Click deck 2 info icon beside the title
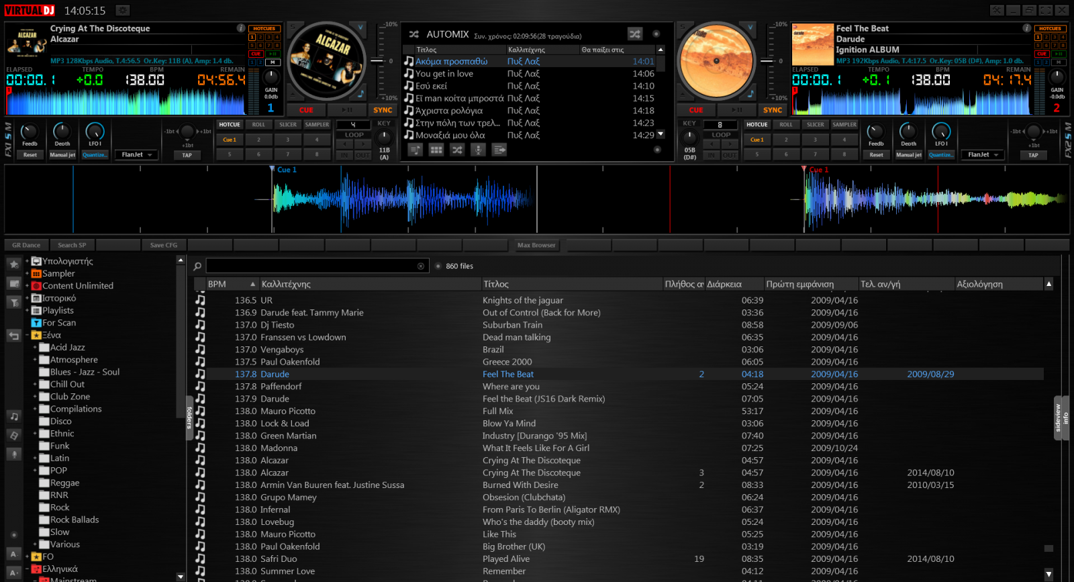1074x582 pixels. (1026, 28)
